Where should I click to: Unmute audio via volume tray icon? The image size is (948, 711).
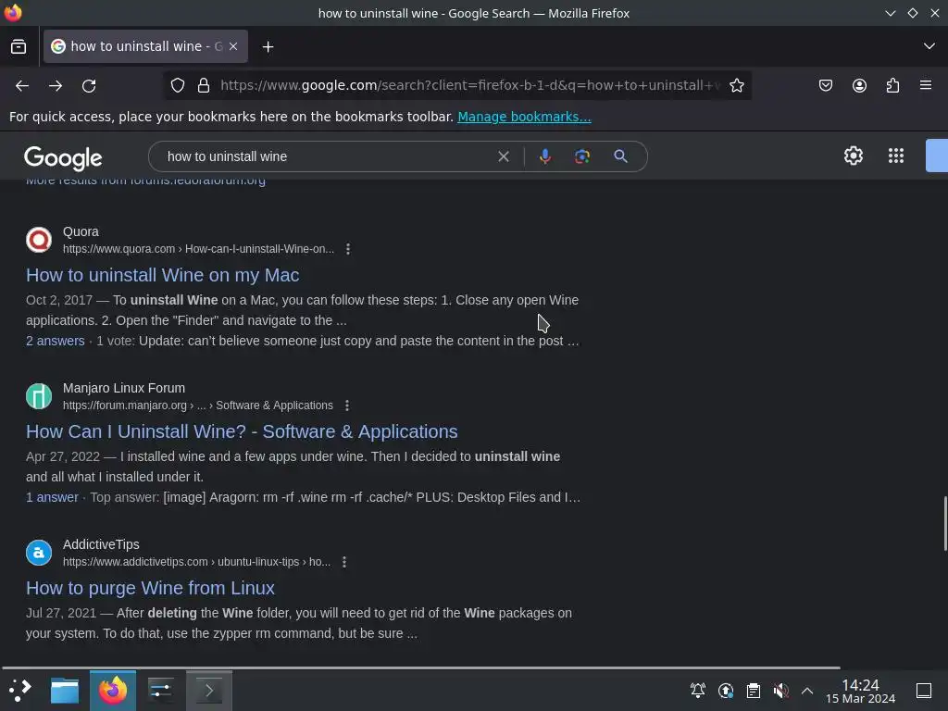pos(780,690)
